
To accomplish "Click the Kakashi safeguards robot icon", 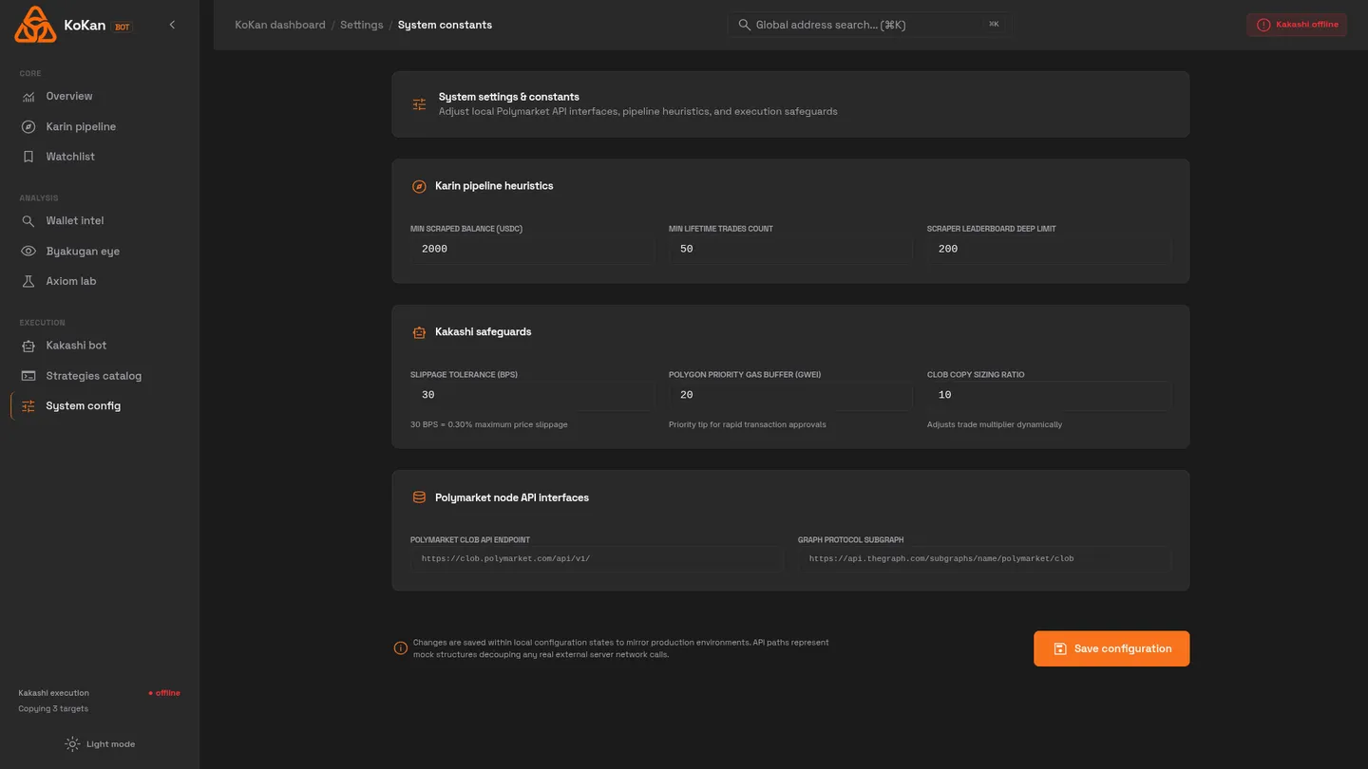I will click(x=419, y=332).
